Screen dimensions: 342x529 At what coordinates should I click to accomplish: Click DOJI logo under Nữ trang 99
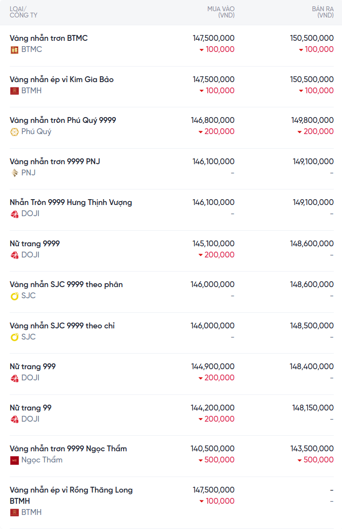point(15,419)
